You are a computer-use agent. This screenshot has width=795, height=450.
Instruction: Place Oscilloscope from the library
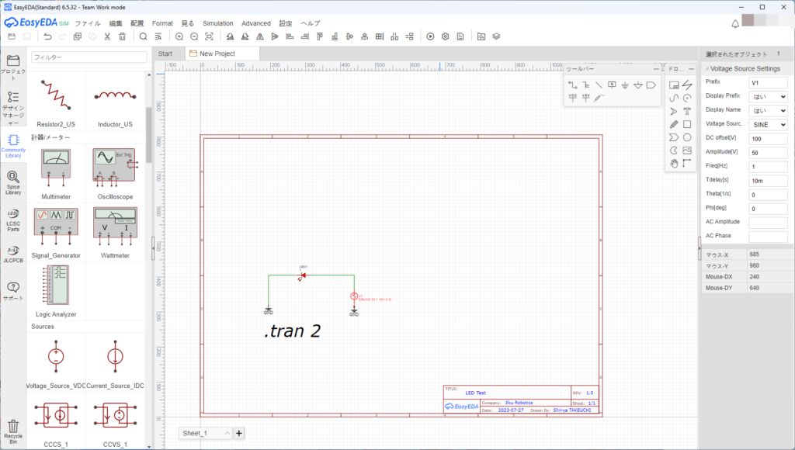pyautogui.click(x=115, y=173)
